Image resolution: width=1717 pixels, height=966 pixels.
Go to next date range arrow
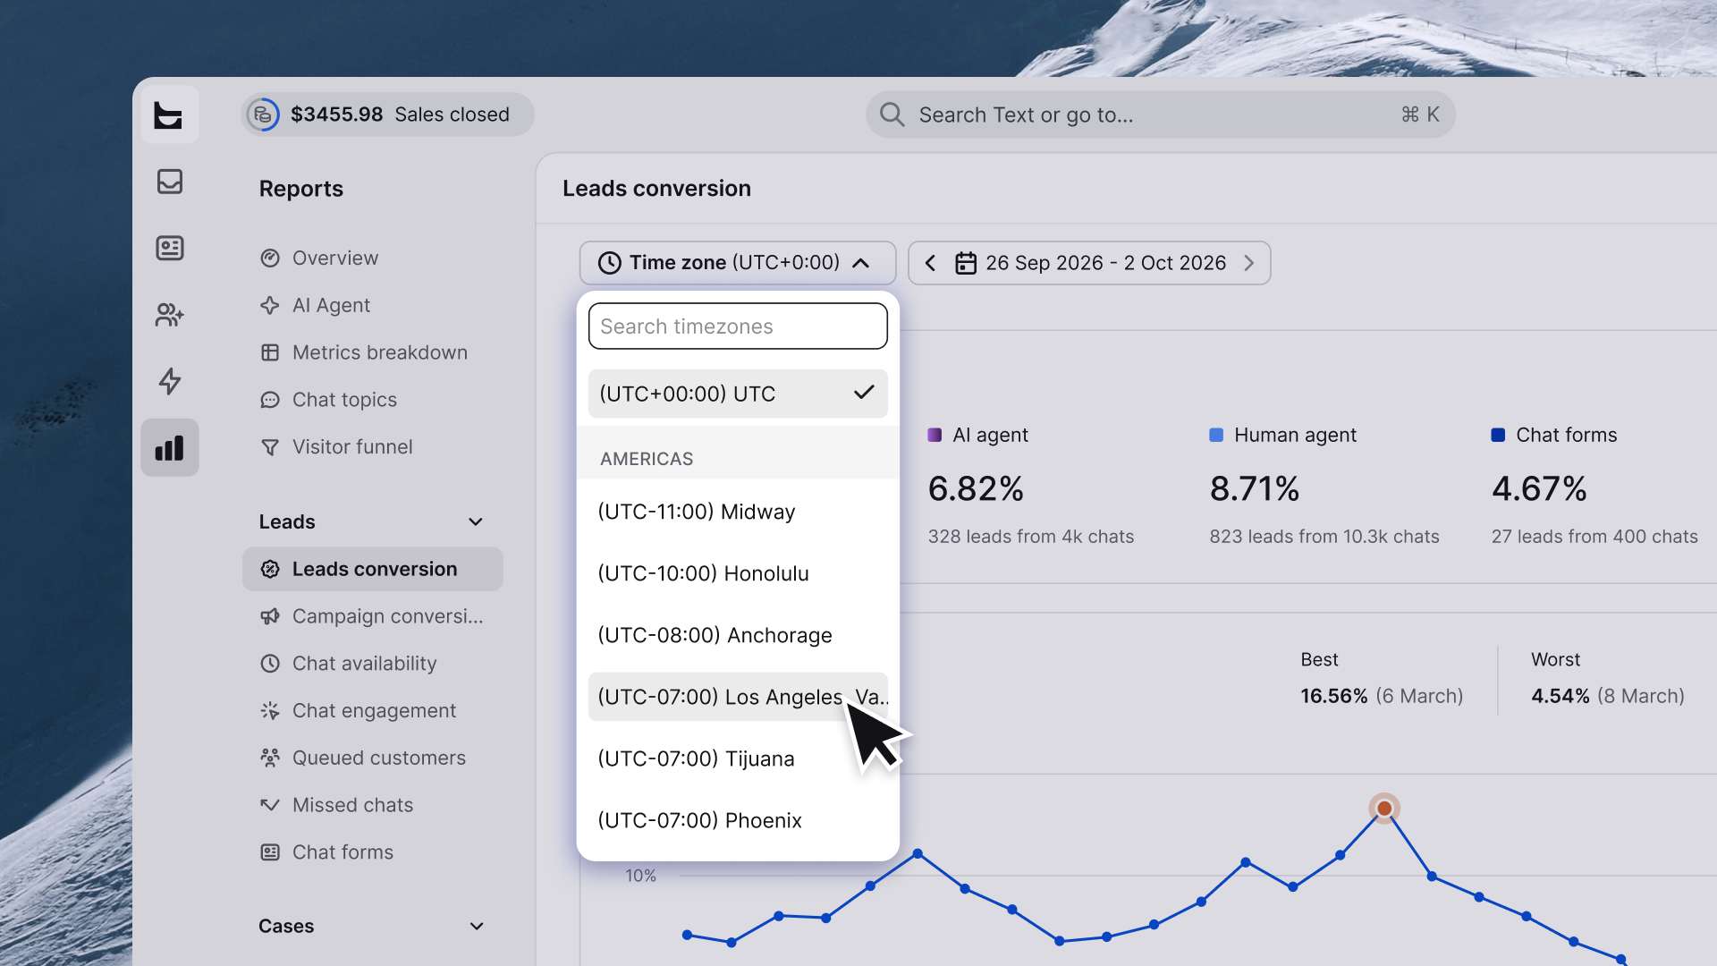[1249, 263]
